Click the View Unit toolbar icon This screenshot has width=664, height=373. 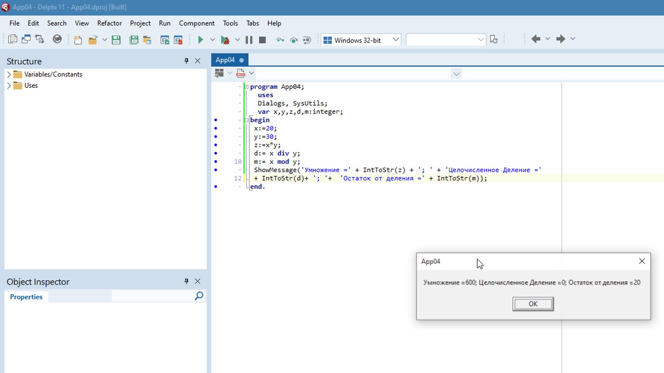click(x=13, y=39)
